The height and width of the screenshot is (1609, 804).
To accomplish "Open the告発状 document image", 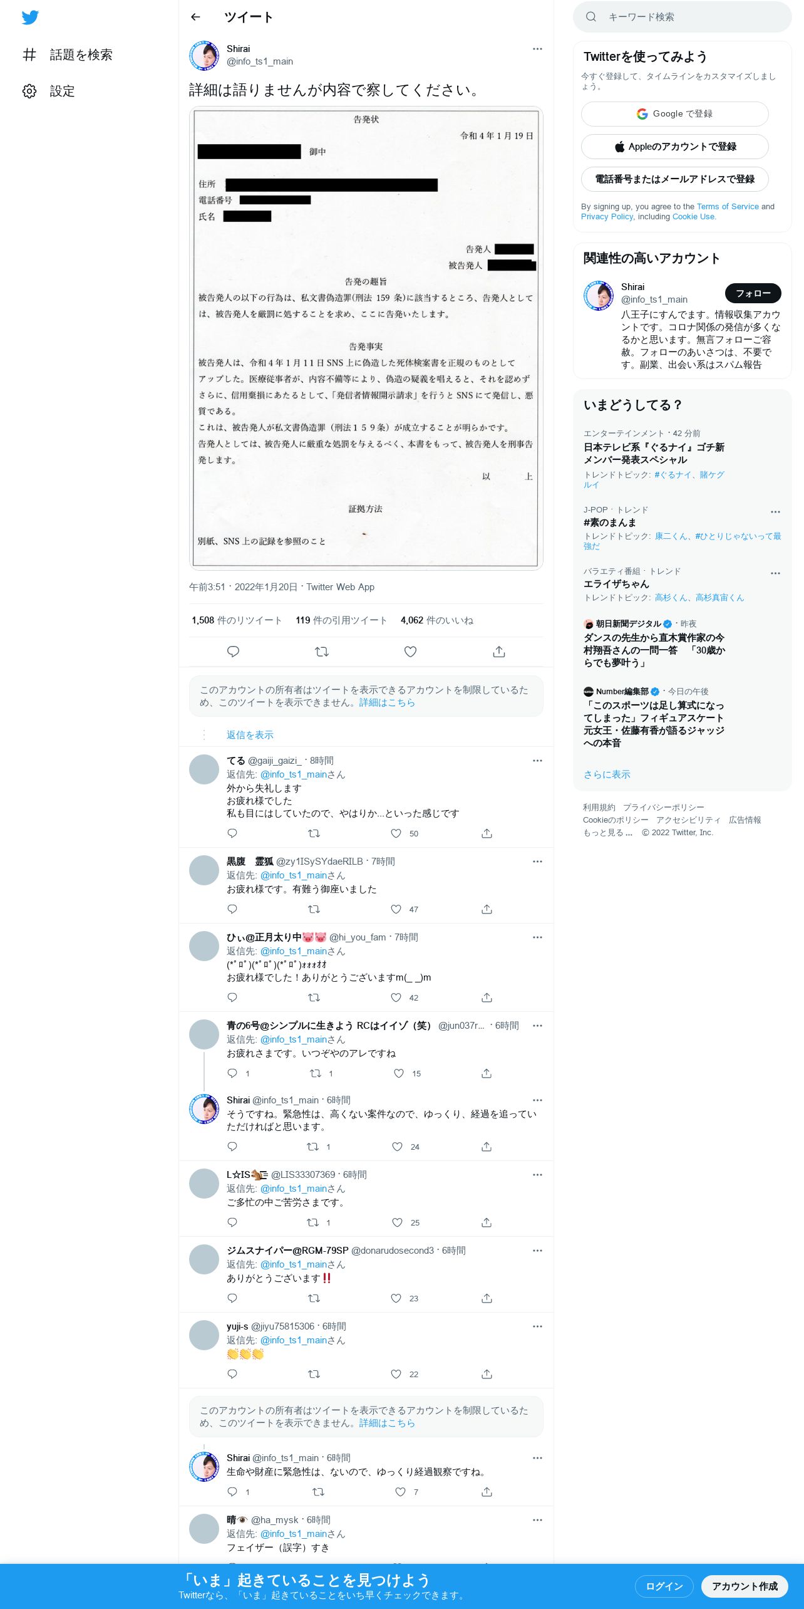I will (x=366, y=338).
